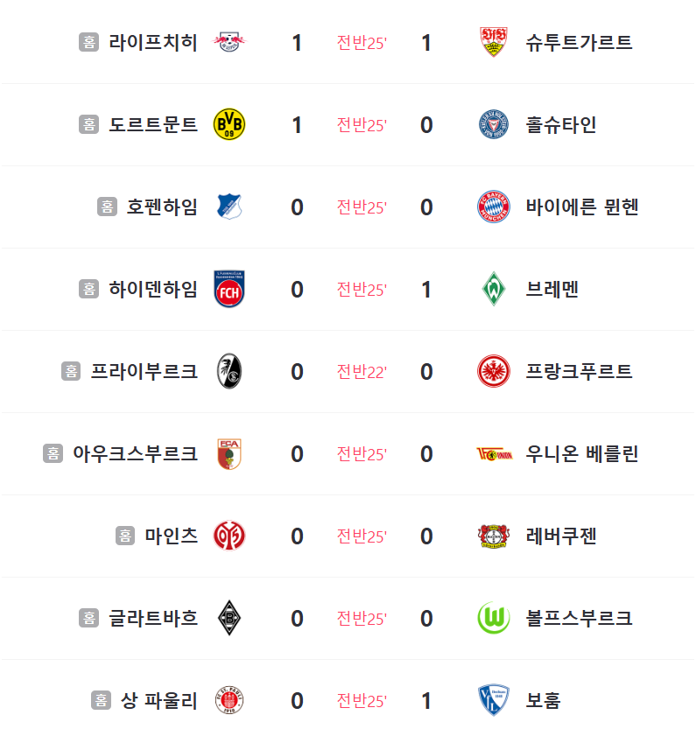Click the Mainz 05 red crest

coord(229,536)
